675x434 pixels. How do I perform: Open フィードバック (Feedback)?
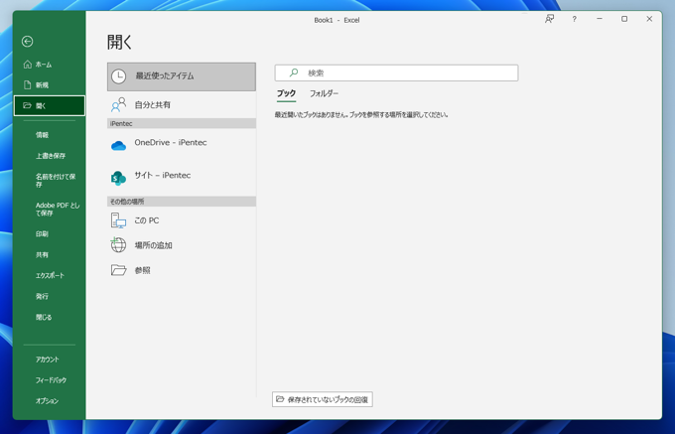(x=49, y=380)
